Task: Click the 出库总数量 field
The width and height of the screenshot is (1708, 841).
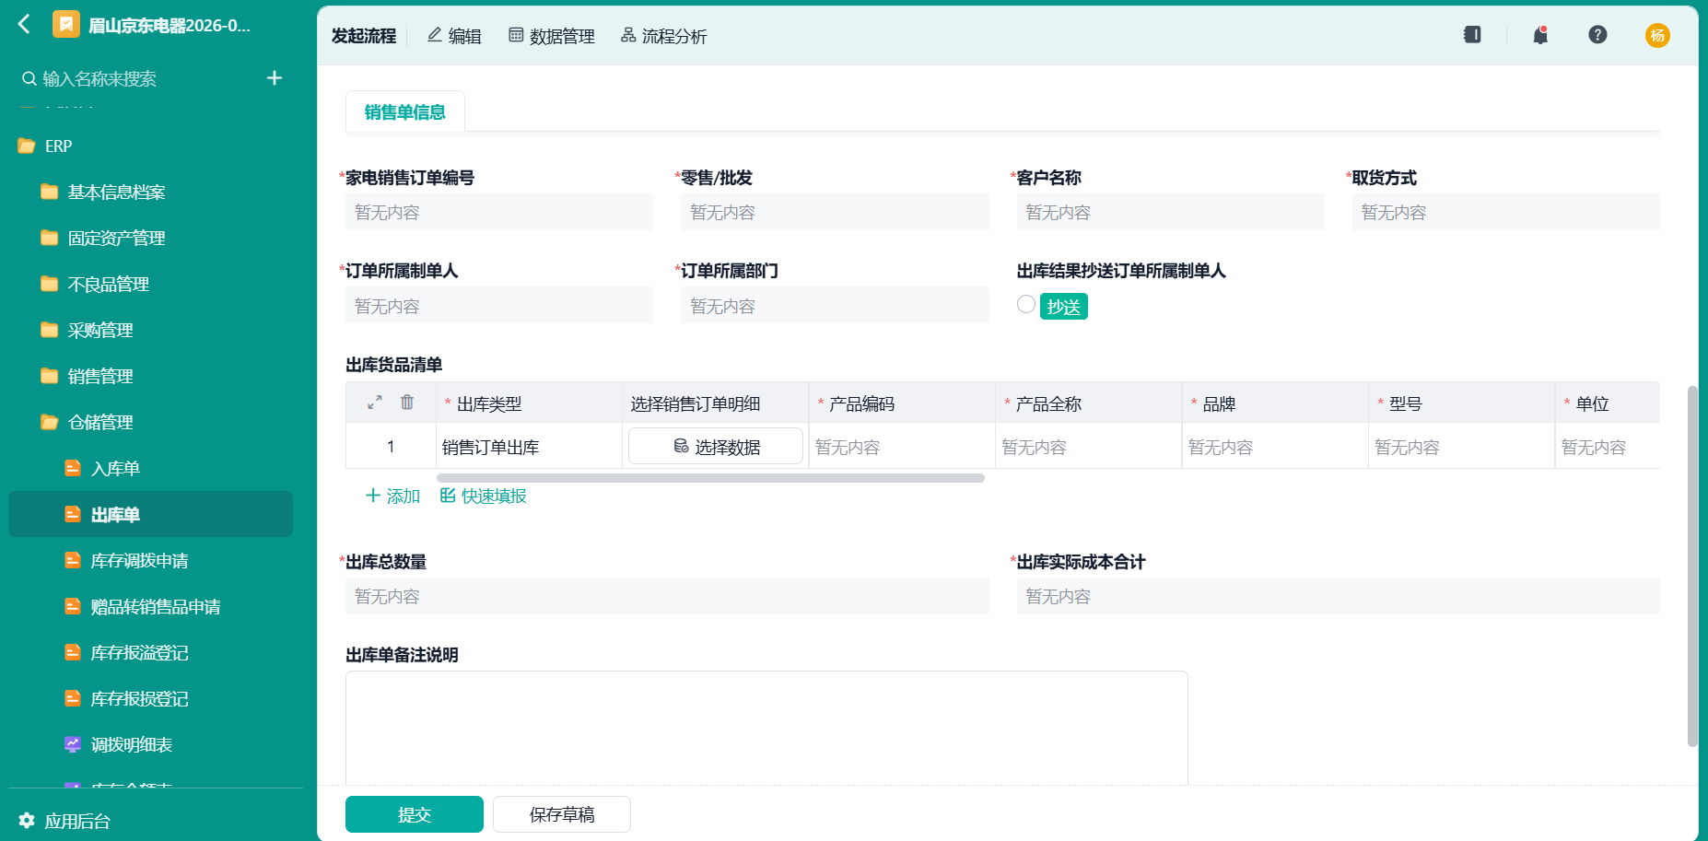Action: point(667,596)
